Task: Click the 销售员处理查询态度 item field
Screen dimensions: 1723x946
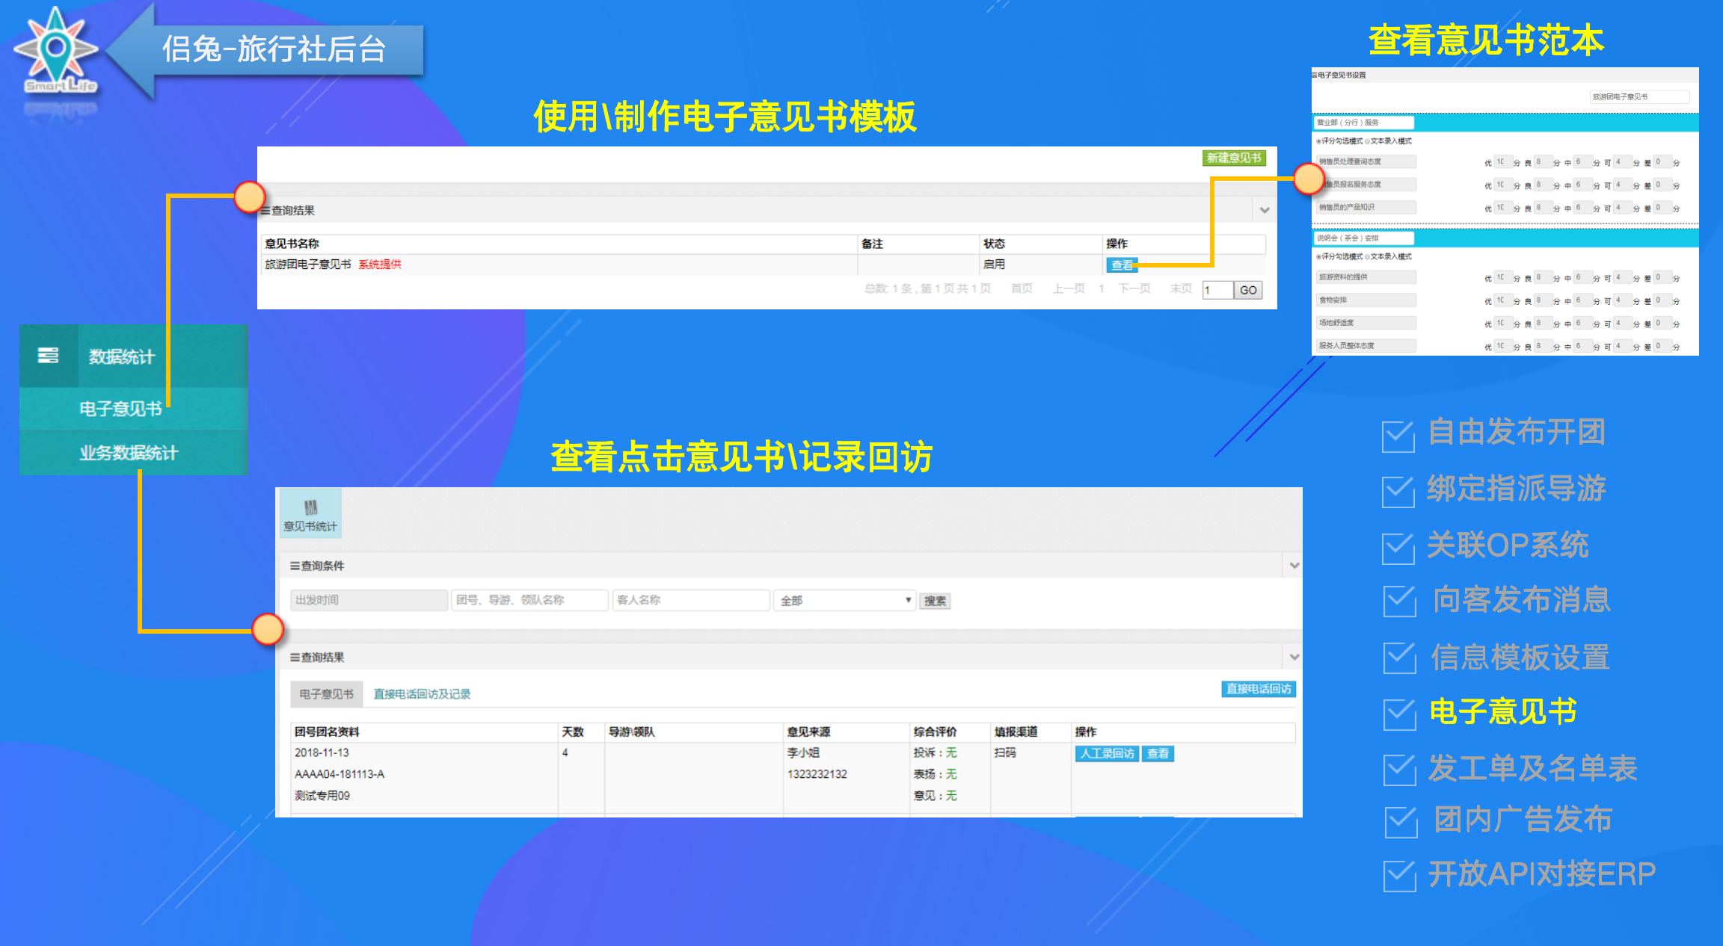Action: coord(1366,161)
